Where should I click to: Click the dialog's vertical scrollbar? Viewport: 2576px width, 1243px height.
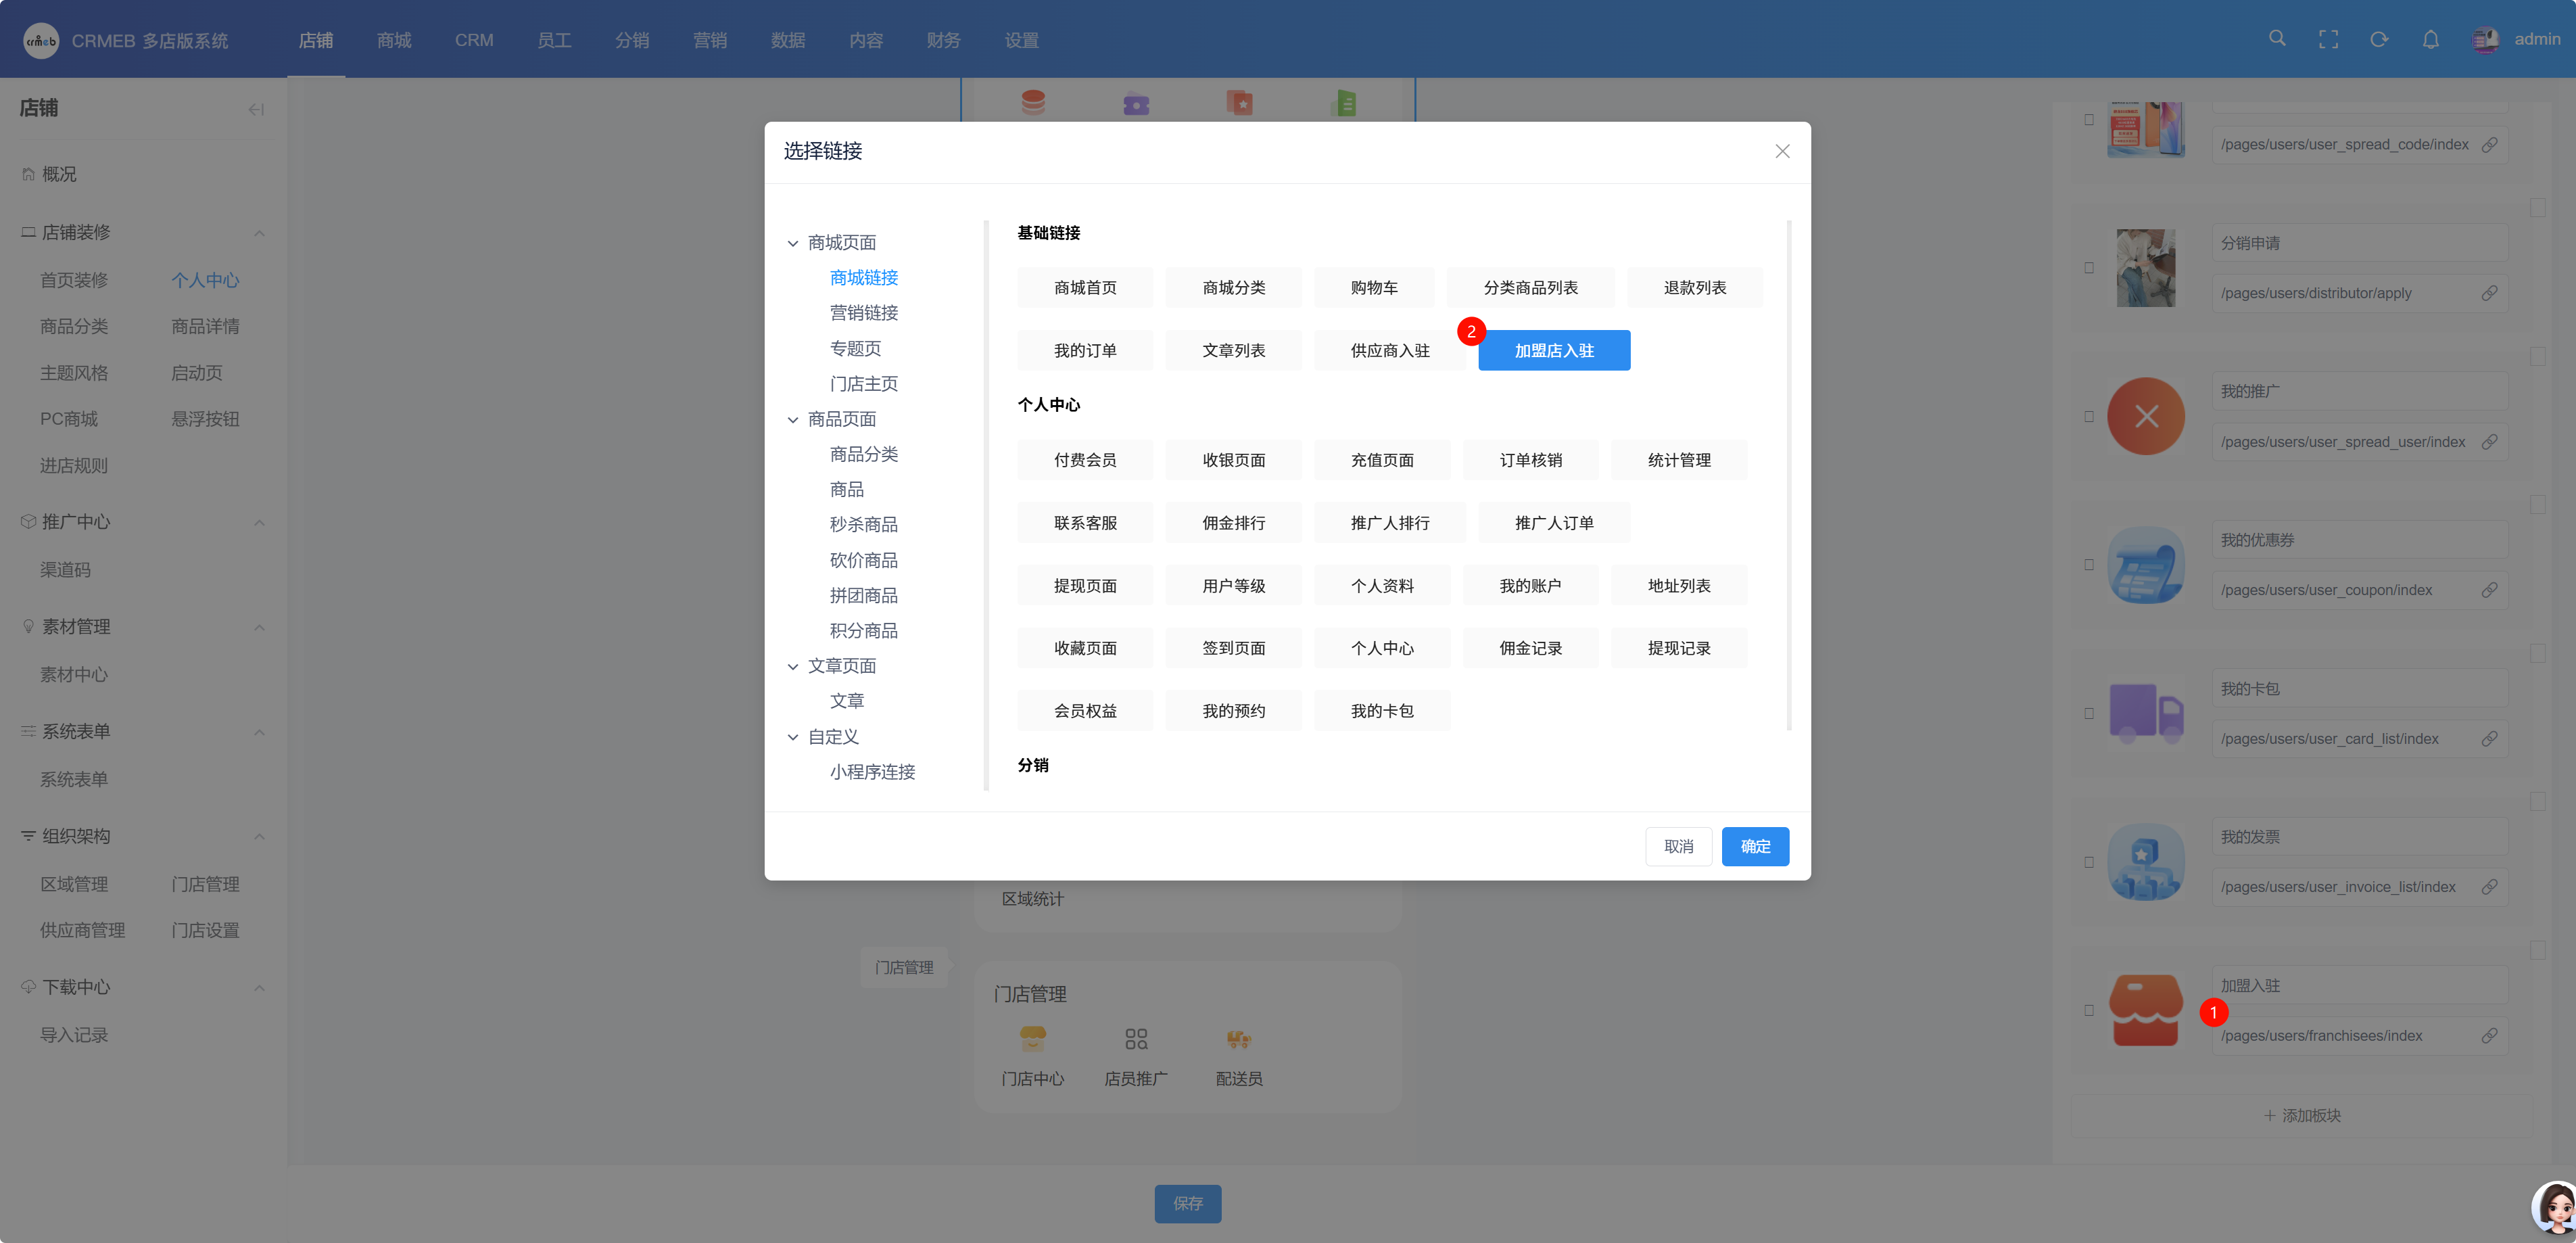[1788, 475]
